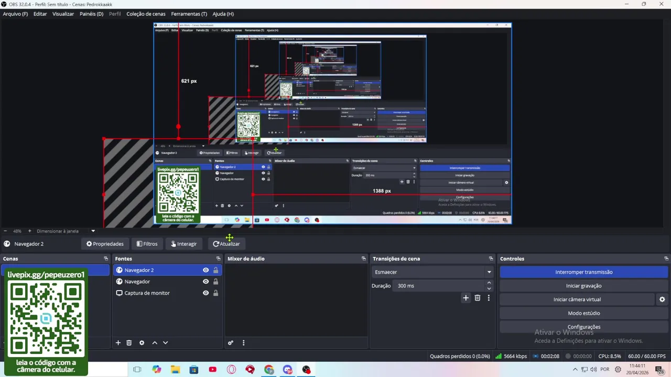671x377 pixels.
Task: Lock the Navegador 2 source
Action: pyautogui.click(x=215, y=270)
